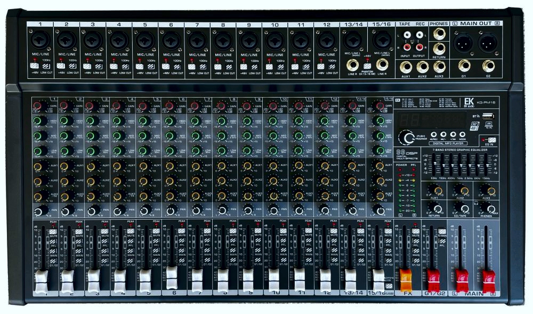
Task: Click the AUX1 output jack in the top panel
Action: coord(406,67)
